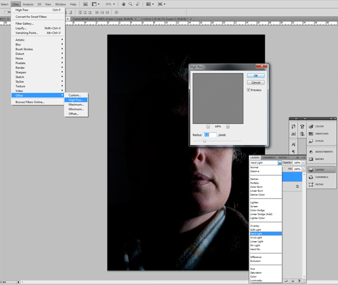Zoom out the High Pass preview
Screen dimensions: 338x285
[x=208, y=127]
